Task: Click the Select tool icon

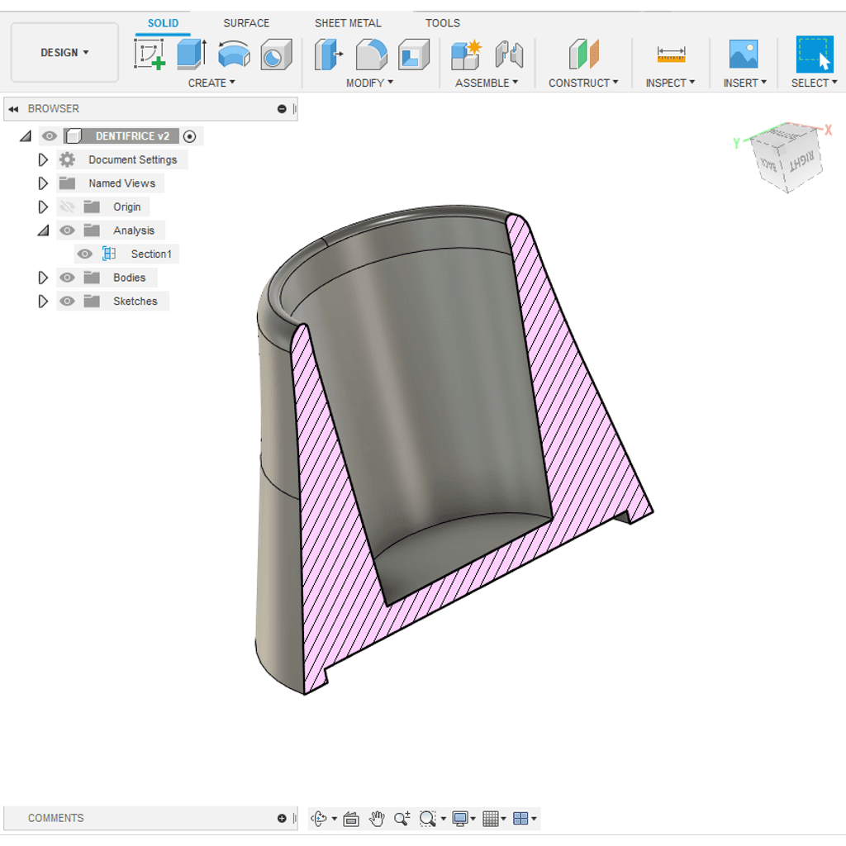Action: (815, 54)
